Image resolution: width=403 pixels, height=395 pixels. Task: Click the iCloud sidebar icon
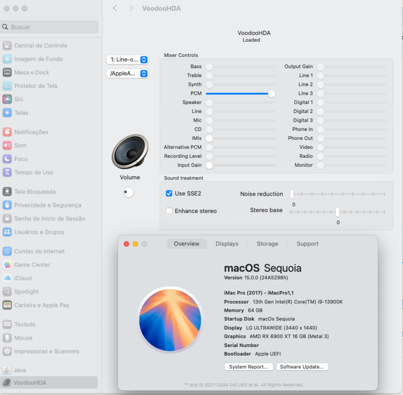pyautogui.click(x=7, y=278)
